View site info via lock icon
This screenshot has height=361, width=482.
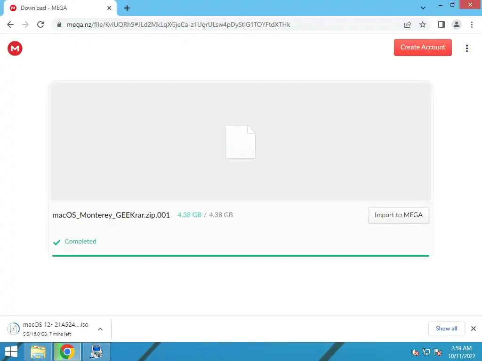click(x=59, y=24)
